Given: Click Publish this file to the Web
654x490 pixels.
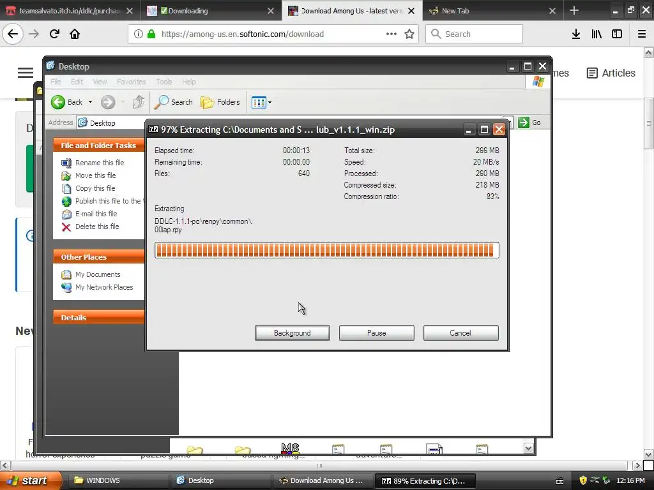Looking at the screenshot, I should 102,201.
